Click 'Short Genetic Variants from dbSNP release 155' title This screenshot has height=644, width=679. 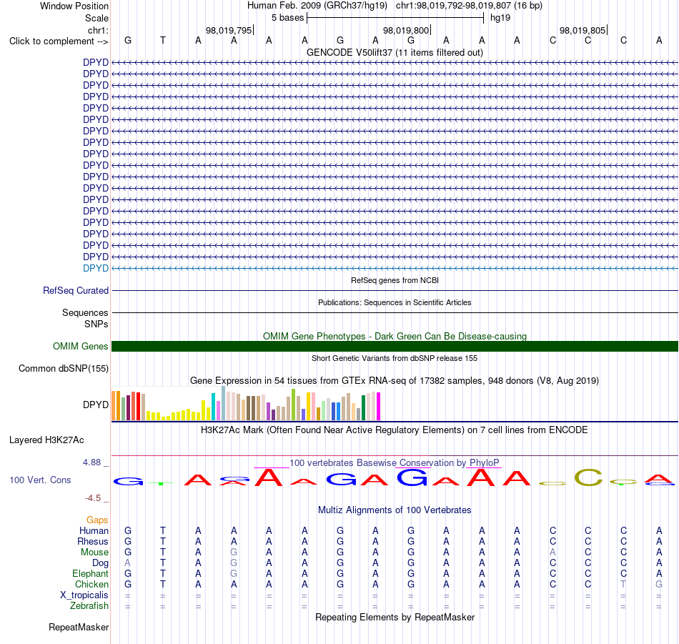395,358
